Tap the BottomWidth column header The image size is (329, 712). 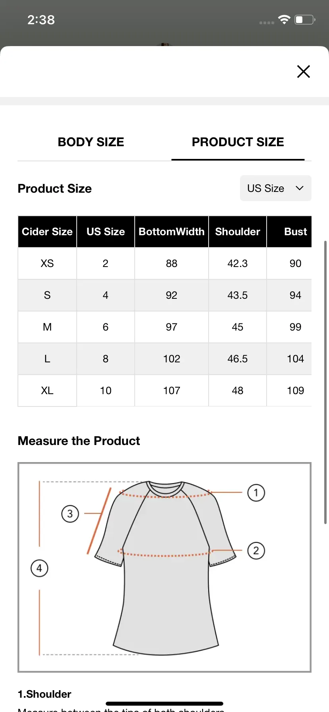pos(172,232)
